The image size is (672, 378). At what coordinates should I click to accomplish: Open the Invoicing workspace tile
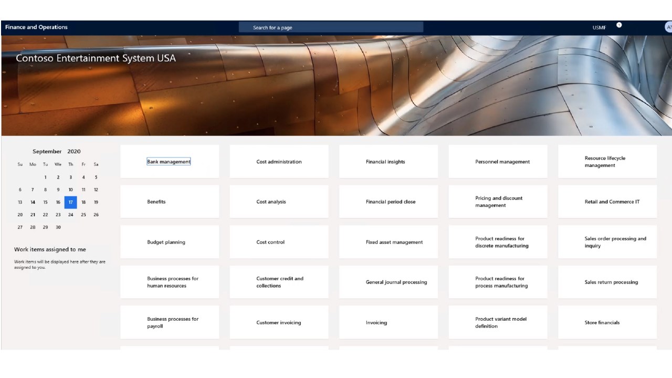(x=388, y=322)
